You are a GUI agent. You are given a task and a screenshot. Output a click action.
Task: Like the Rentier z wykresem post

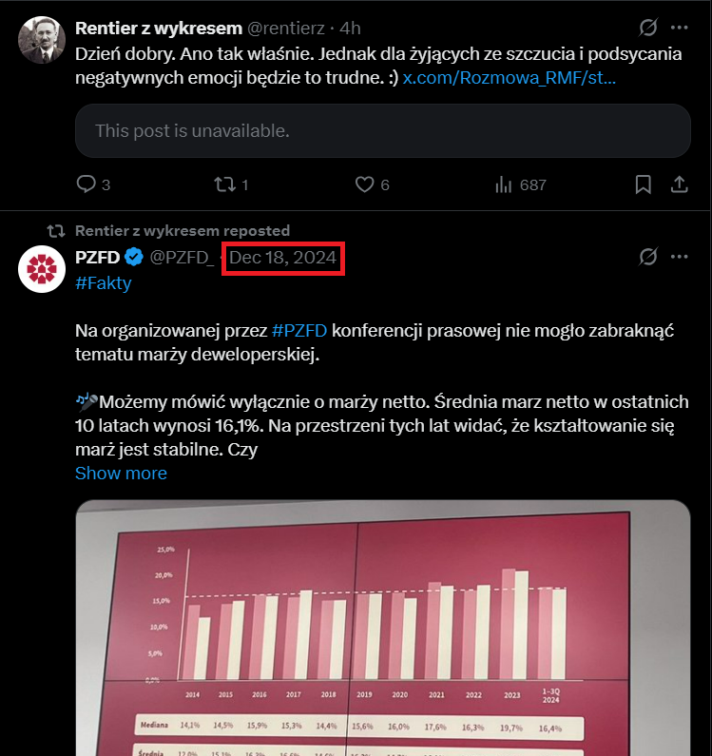[x=363, y=184]
